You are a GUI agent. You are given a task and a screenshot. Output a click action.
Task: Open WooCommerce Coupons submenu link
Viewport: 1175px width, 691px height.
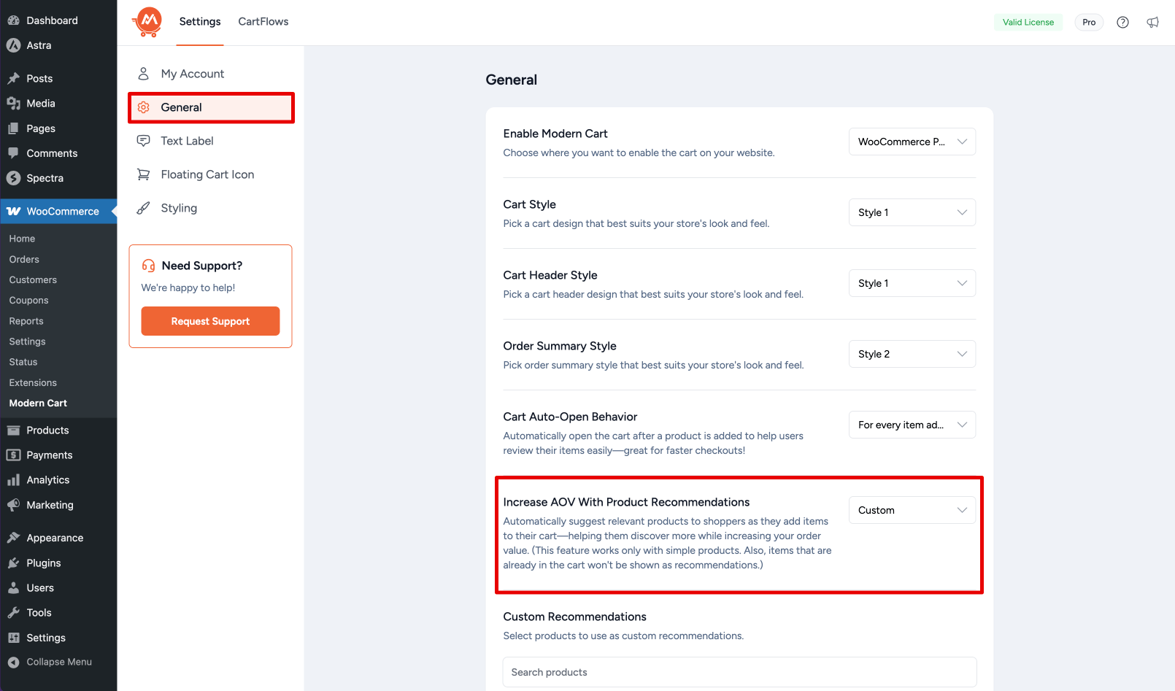(28, 301)
